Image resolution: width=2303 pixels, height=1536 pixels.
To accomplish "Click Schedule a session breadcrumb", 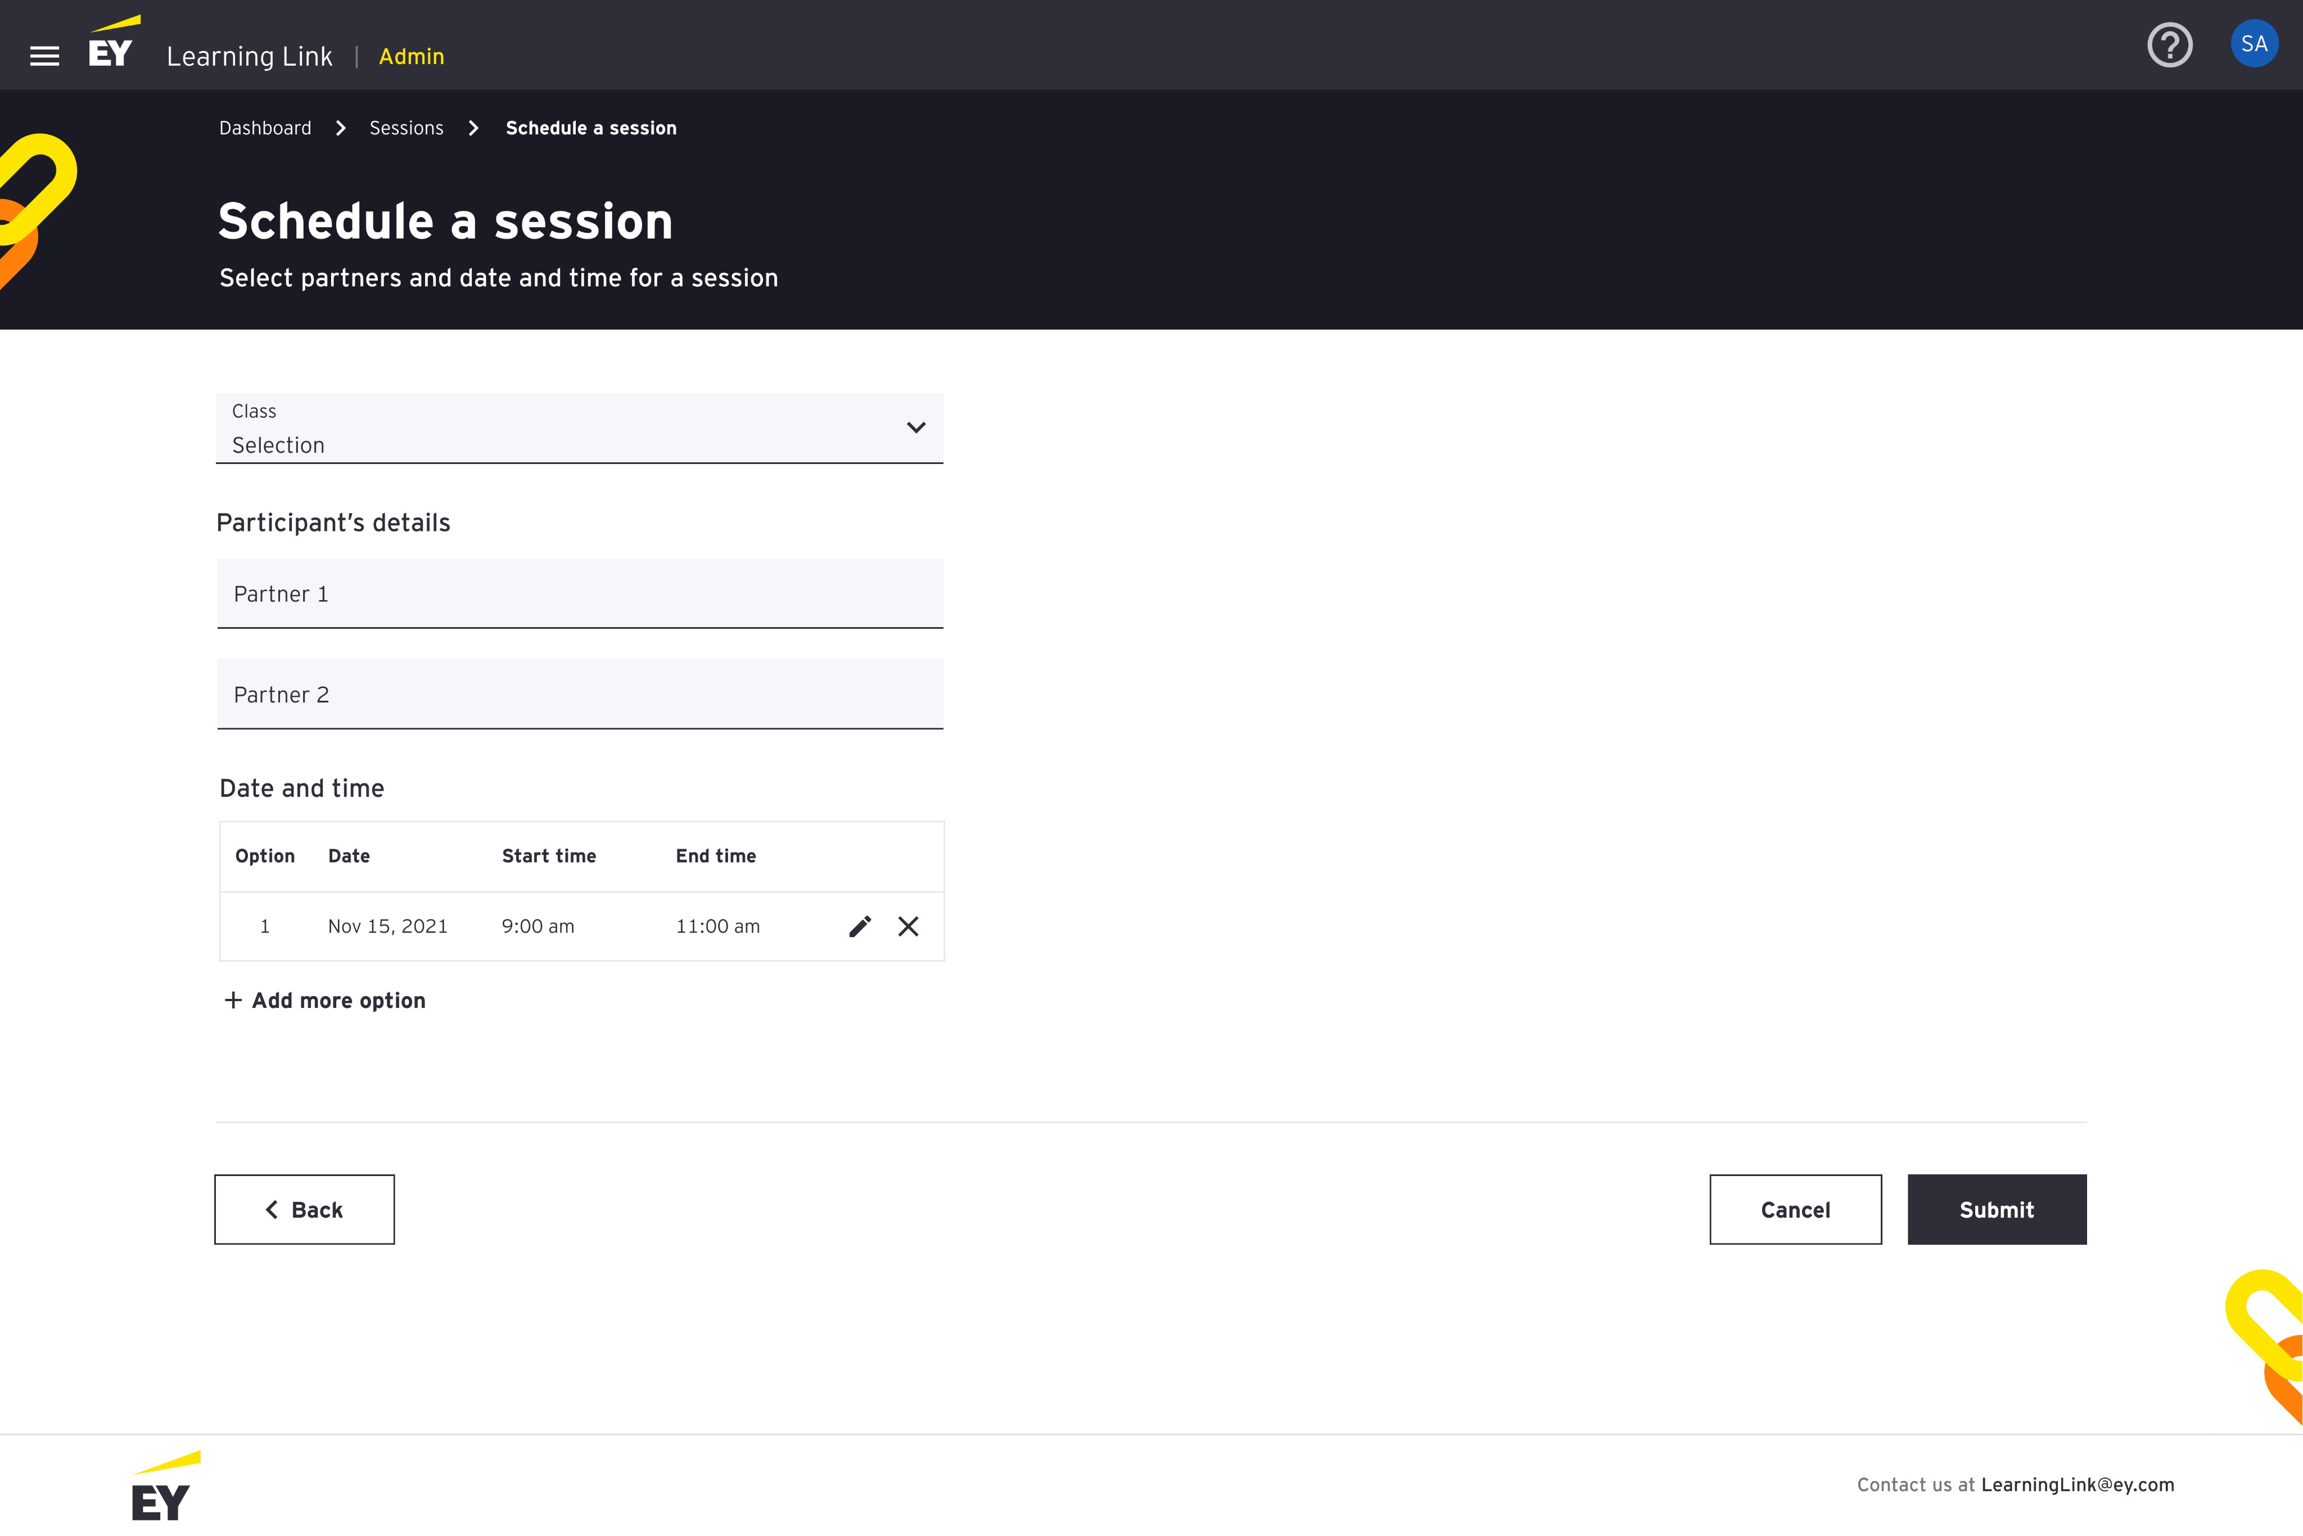I will tap(590, 128).
